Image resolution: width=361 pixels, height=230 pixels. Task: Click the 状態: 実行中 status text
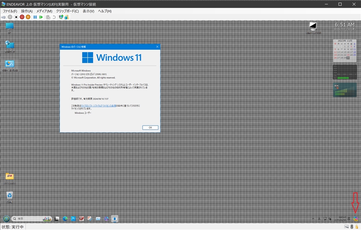coord(13,227)
